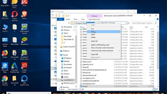This screenshot has height=94, width=167.
Task: Open Autodesk Desktop App icon
Action: coord(15,68)
